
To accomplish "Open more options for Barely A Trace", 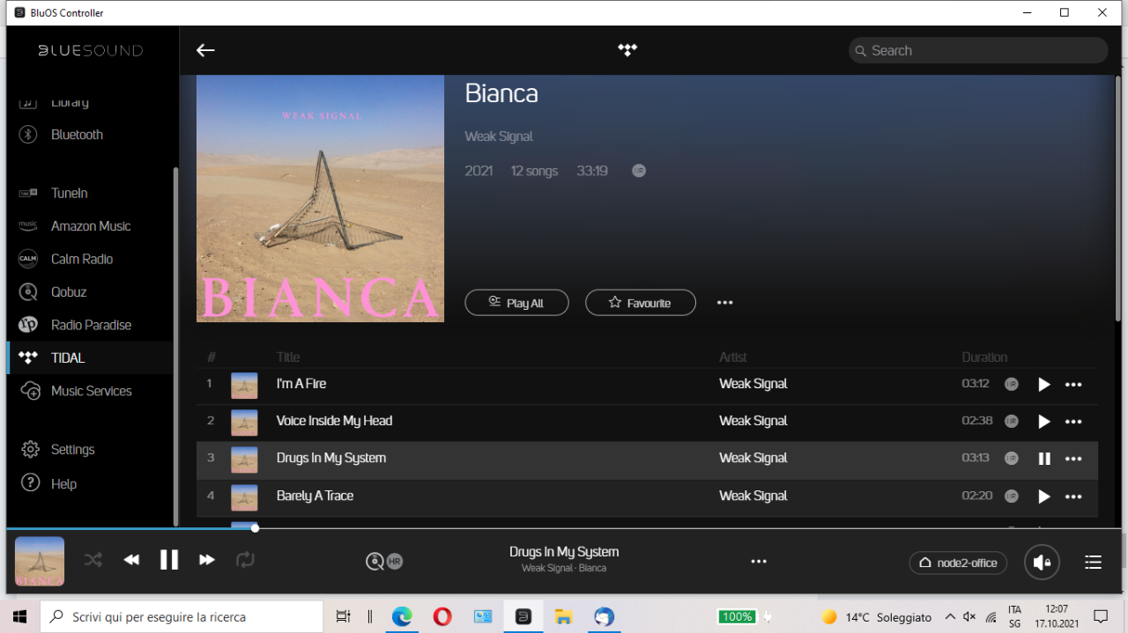I will point(1073,497).
